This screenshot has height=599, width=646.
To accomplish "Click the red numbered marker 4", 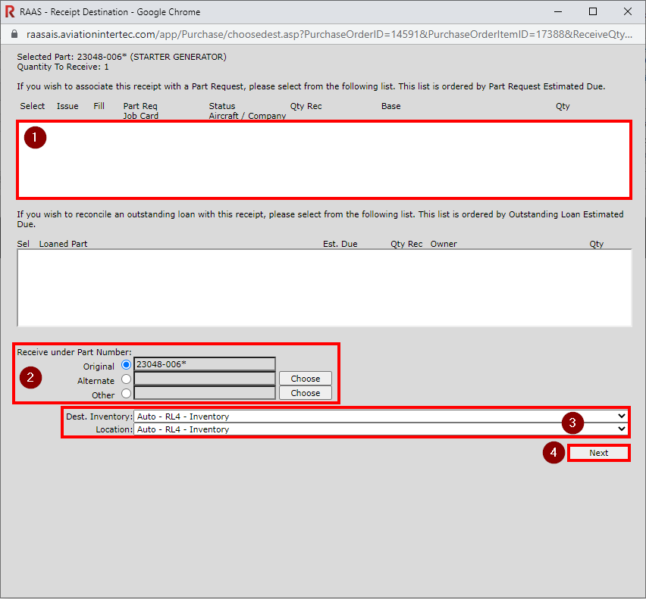I will (553, 453).
